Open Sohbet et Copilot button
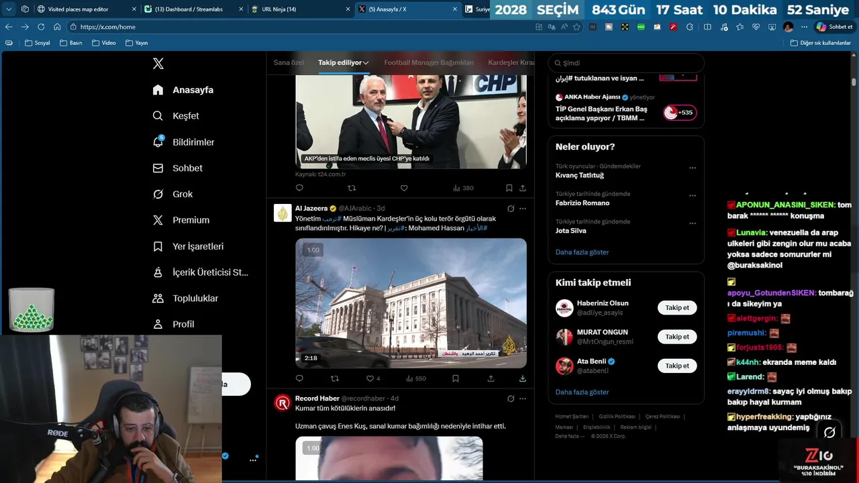The height and width of the screenshot is (483, 859). (834, 27)
